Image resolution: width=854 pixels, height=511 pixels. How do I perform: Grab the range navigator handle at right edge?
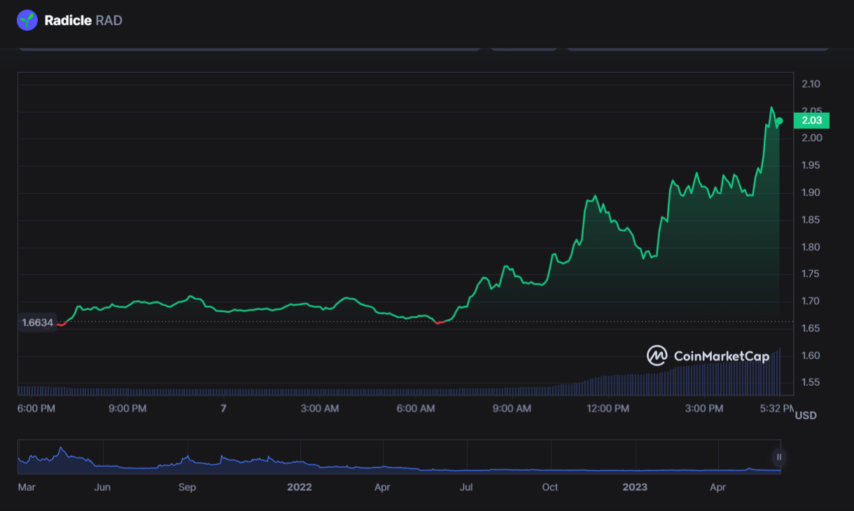click(x=778, y=457)
